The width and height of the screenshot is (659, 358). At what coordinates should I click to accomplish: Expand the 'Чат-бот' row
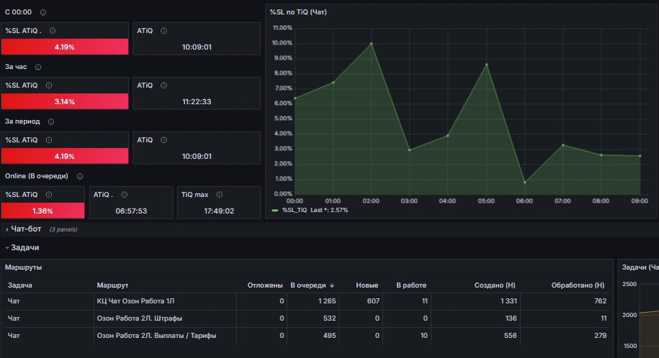(x=26, y=229)
